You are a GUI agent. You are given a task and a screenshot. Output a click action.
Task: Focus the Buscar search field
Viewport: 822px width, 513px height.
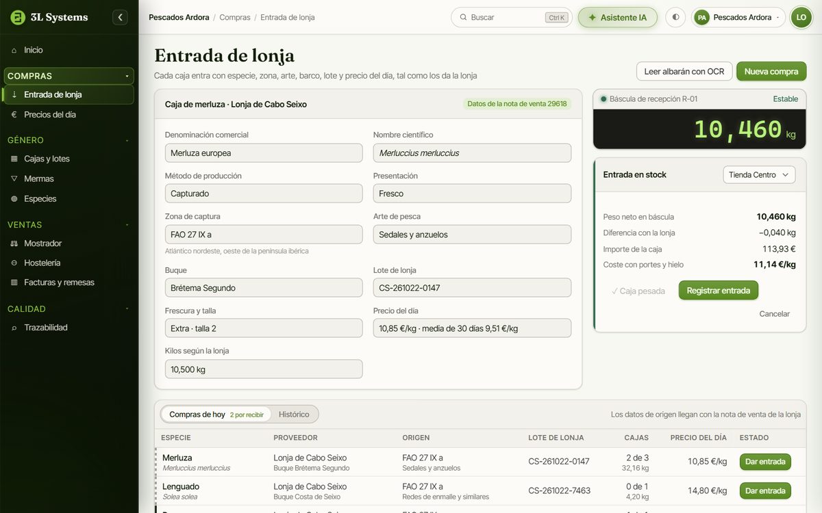(x=511, y=17)
